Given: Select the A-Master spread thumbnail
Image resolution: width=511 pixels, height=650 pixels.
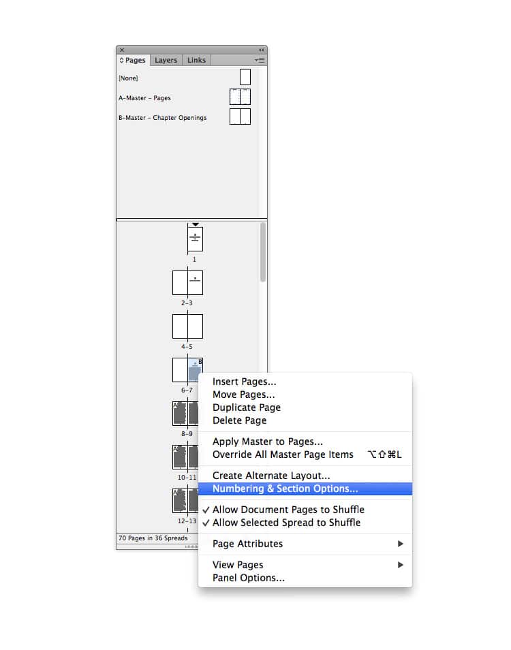Looking at the screenshot, I should pyautogui.click(x=241, y=97).
